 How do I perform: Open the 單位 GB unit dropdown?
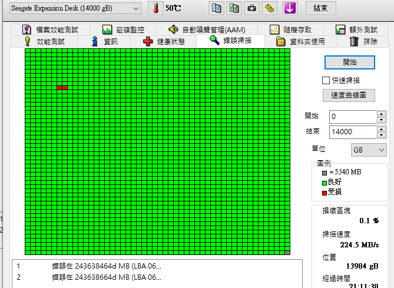tap(369, 150)
